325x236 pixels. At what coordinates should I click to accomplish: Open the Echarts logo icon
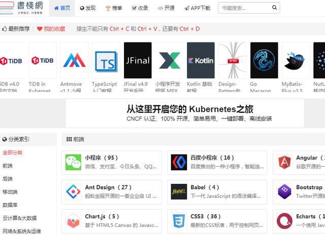coord(284,221)
